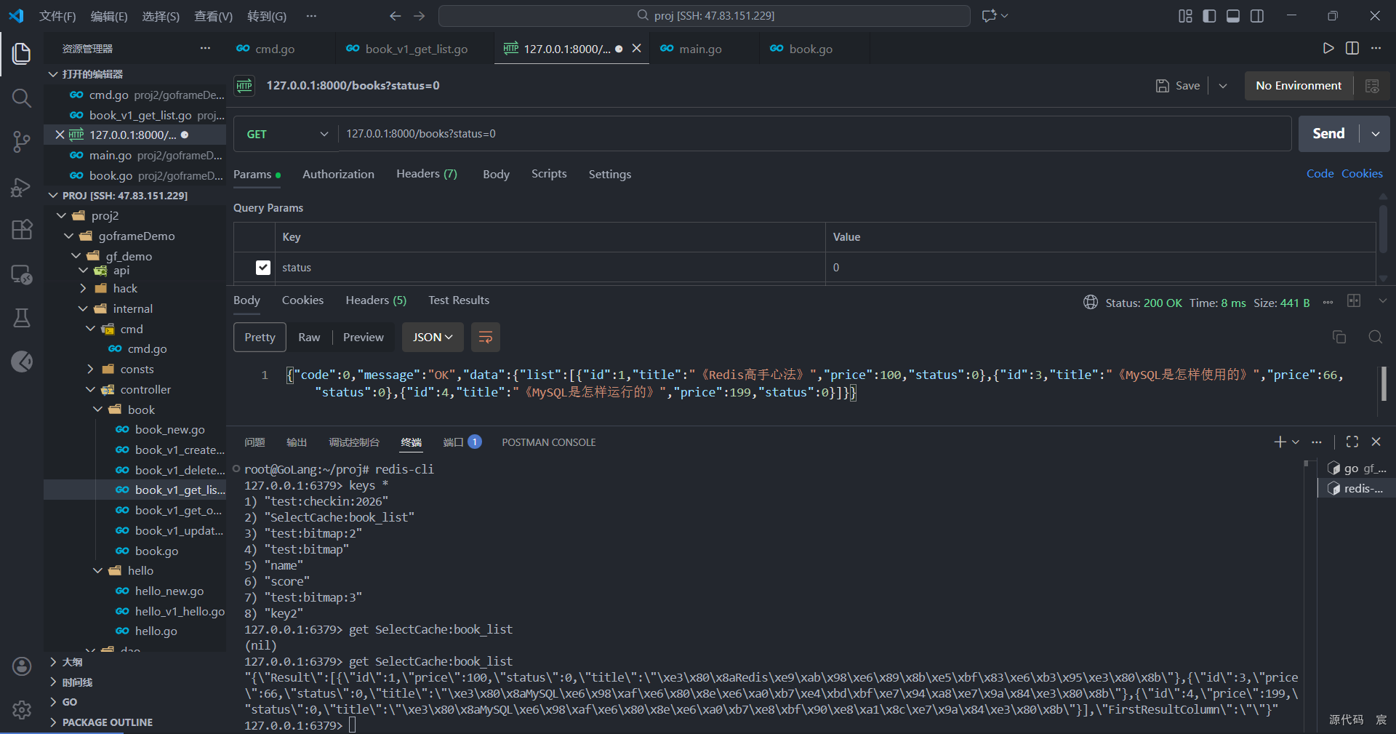Select the Preview response view
Screen dimensions: 1396x734
[x=363, y=337]
